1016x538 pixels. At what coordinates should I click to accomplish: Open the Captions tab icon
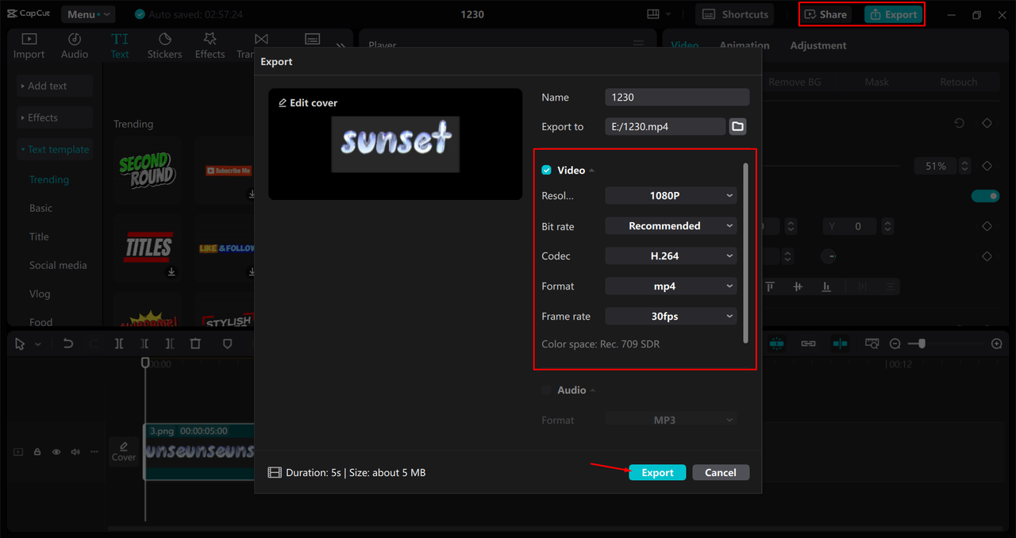(x=313, y=40)
